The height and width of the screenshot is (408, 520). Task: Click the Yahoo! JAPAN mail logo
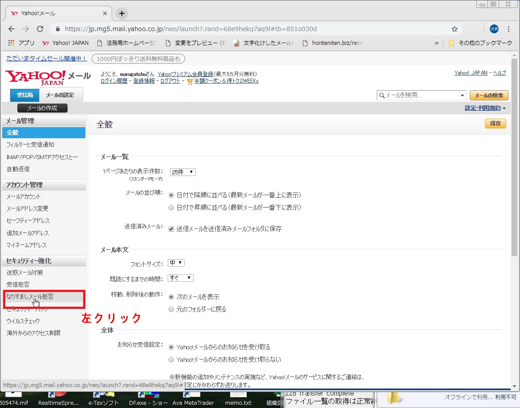[x=48, y=77]
